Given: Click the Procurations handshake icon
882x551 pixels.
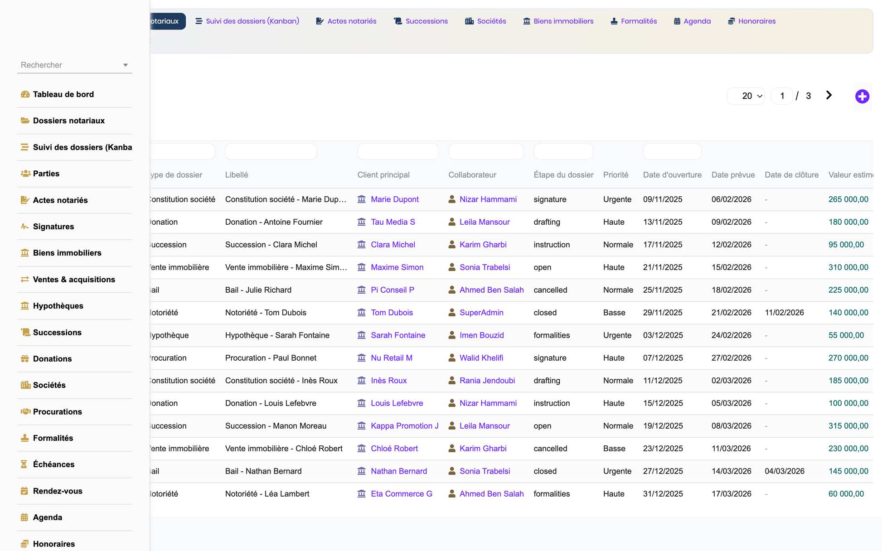Looking at the screenshot, I should 25,411.
